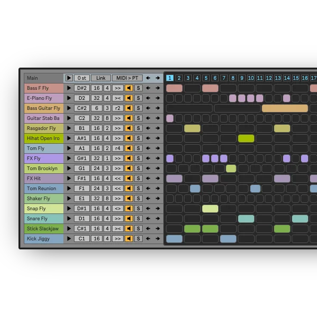Select step number 12 in header
The image size is (317, 317).
click(x=269, y=78)
